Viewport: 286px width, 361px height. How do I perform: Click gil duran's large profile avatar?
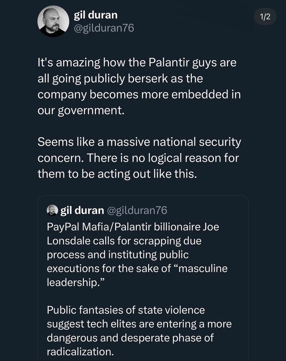click(53, 21)
